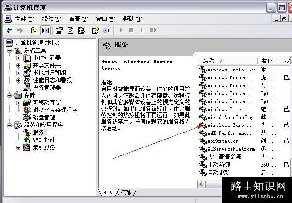Open the Help question mark icon
Viewport: 292px width, 203px height.
coord(95,30)
